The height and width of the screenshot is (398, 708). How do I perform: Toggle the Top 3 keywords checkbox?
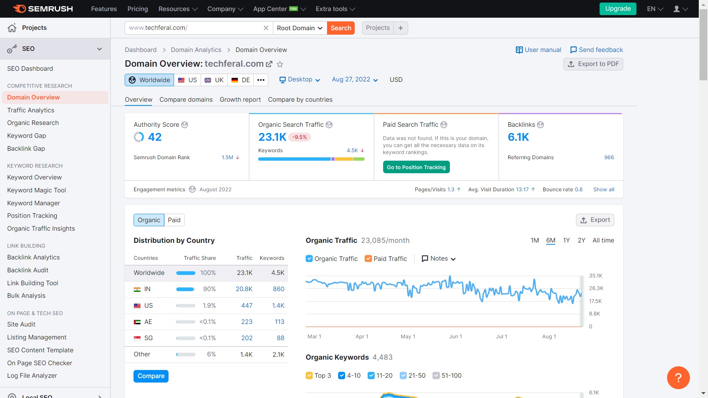(309, 376)
